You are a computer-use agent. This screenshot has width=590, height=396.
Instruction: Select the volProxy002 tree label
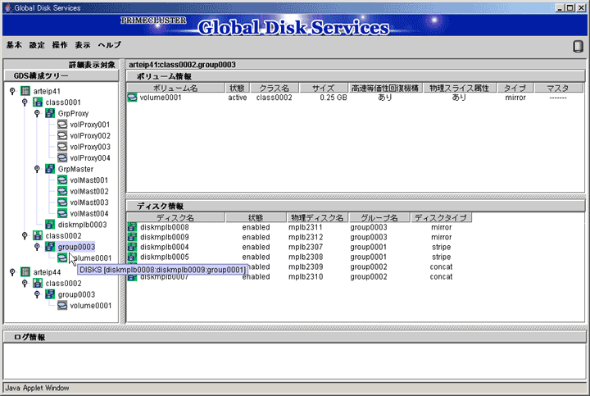point(90,135)
